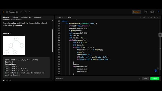Open editor settings gear icon
162x91 pixels.
point(155,17)
